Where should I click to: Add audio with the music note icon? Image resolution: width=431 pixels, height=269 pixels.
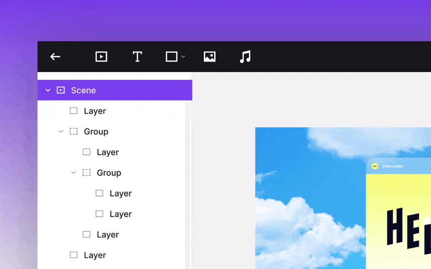pos(245,57)
